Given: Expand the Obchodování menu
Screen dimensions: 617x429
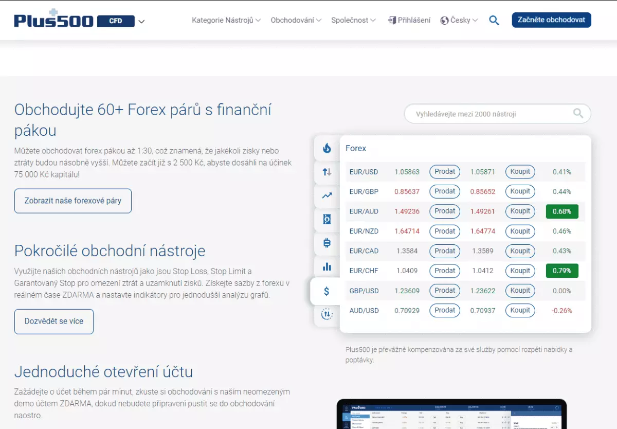Looking at the screenshot, I should [x=296, y=20].
